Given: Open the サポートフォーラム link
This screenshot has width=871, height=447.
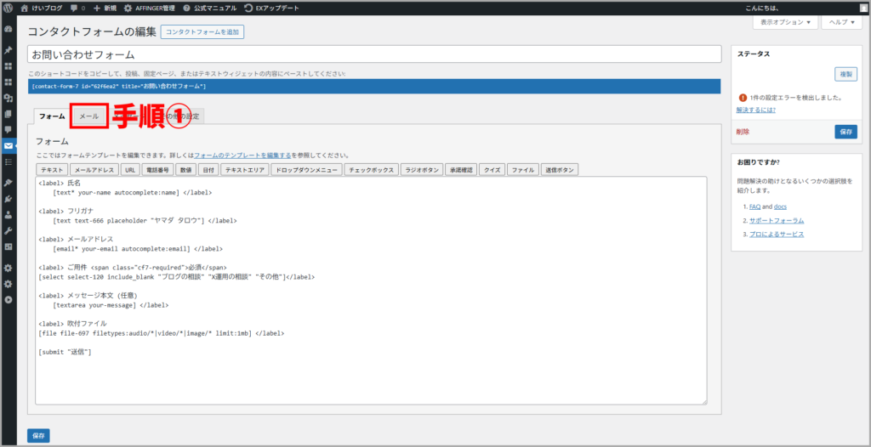Looking at the screenshot, I should 777,220.
